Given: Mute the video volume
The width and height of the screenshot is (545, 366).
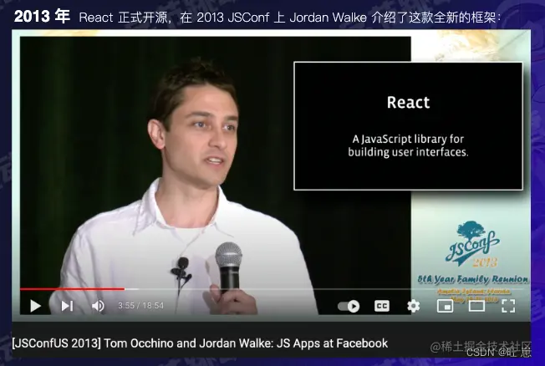Looking at the screenshot, I should 98,306.
